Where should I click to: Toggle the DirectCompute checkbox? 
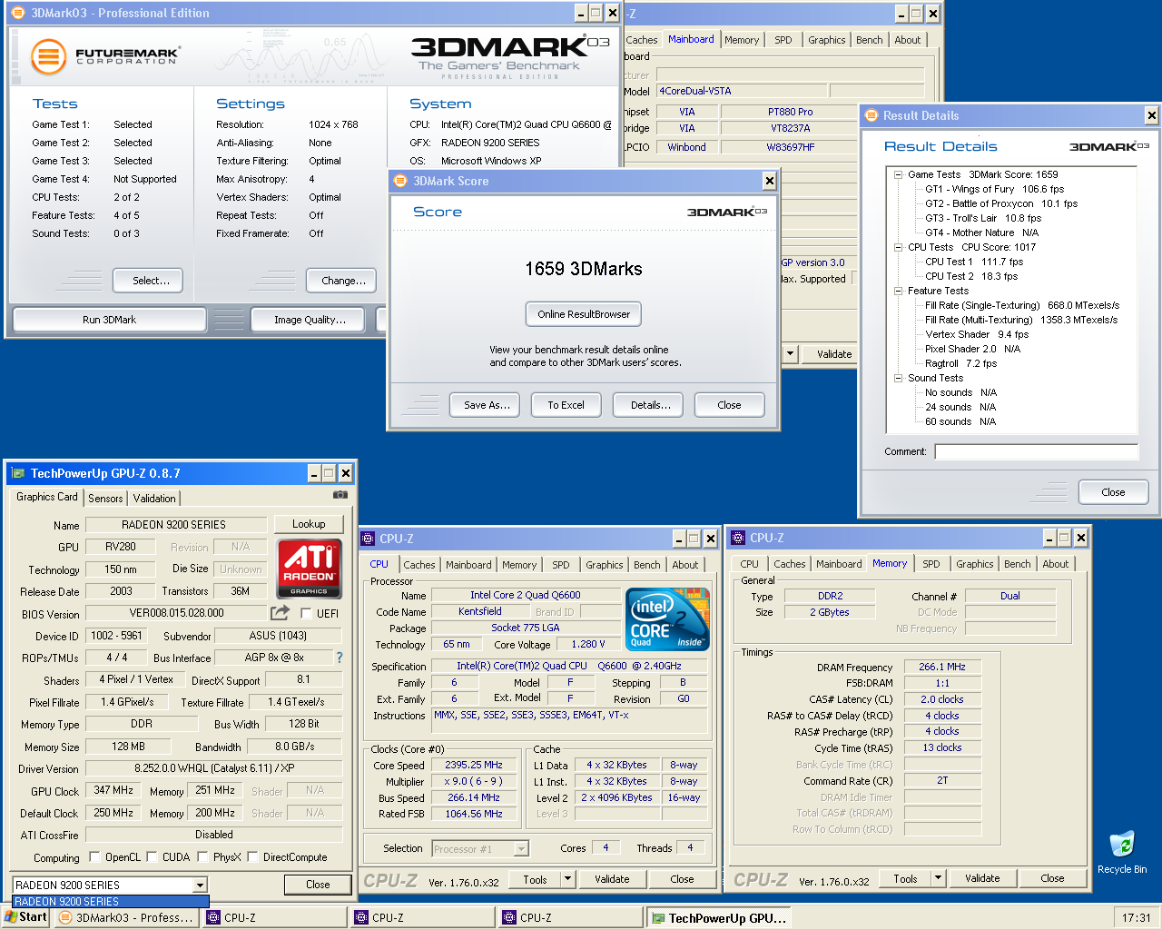click(252, 856)
